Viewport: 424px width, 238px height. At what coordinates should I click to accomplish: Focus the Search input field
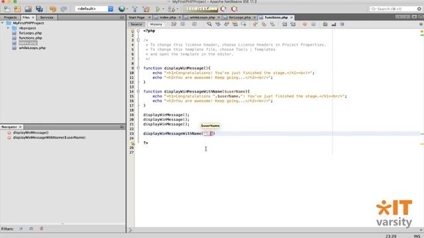(x=396, y=9)
